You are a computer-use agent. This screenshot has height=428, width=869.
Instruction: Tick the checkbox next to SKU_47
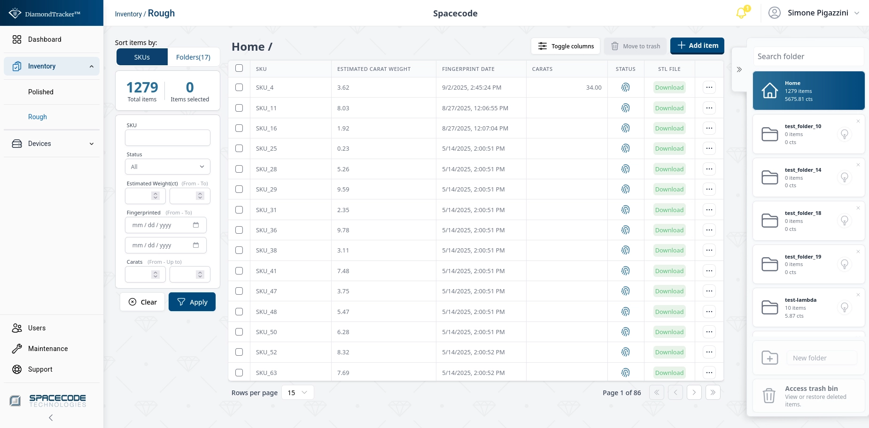(x=239, y=291)
